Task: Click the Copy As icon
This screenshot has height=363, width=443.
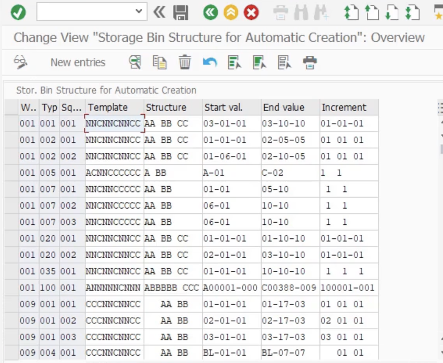Action: click(159, 63)
